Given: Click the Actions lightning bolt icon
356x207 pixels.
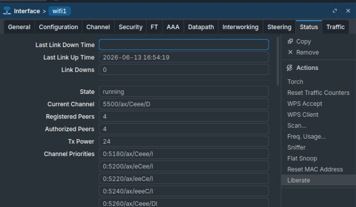Looking at the screenshot, I should (x=290, y=68).
